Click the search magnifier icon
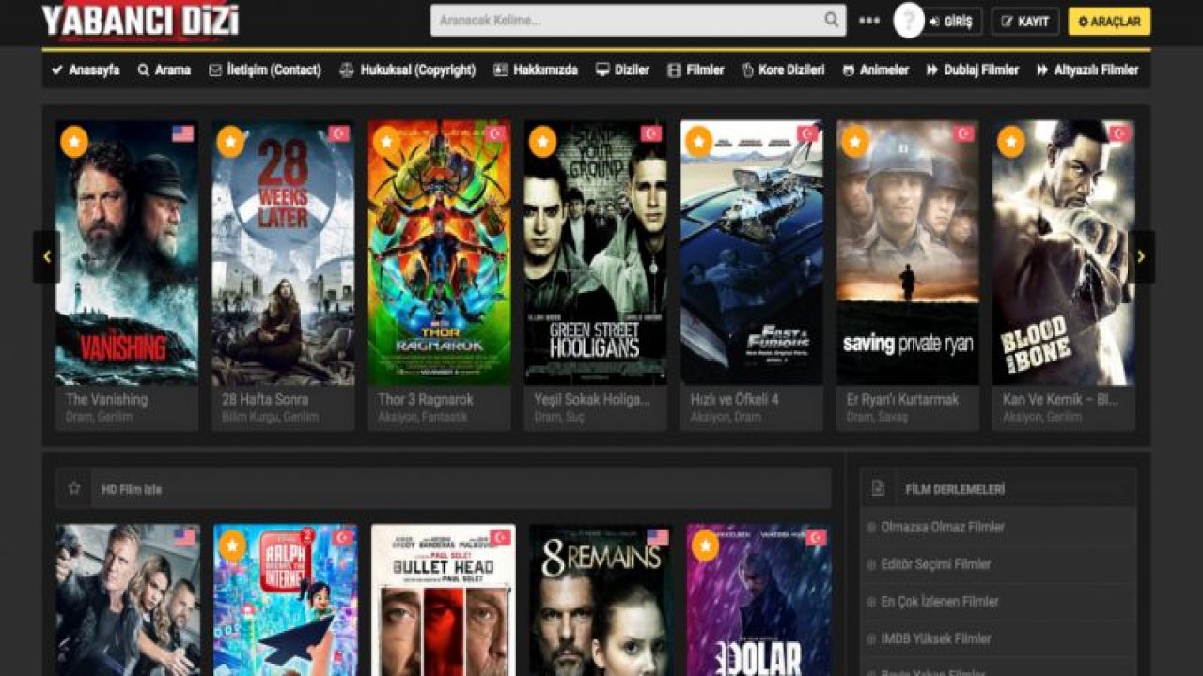 (x=830, y=18)
